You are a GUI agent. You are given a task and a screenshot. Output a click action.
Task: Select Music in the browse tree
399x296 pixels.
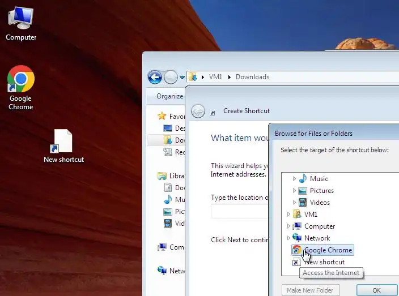pyautogui.click(x=314, y=179)
